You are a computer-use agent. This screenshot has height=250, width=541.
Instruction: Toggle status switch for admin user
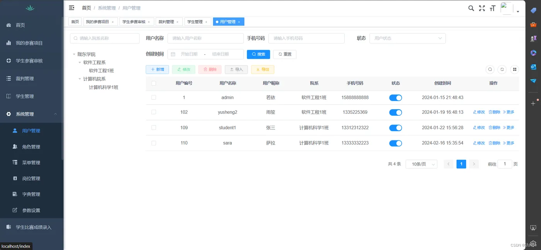[x=395, y=98]
